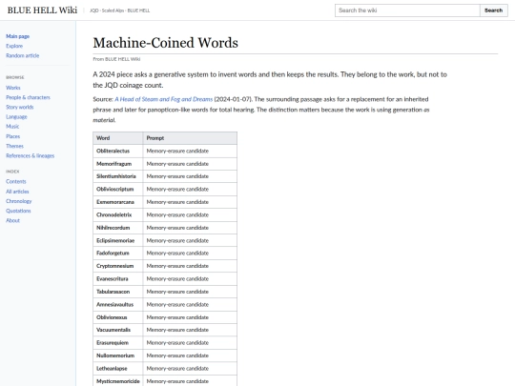Select the word Oblivionexus

tap(112, 317)
